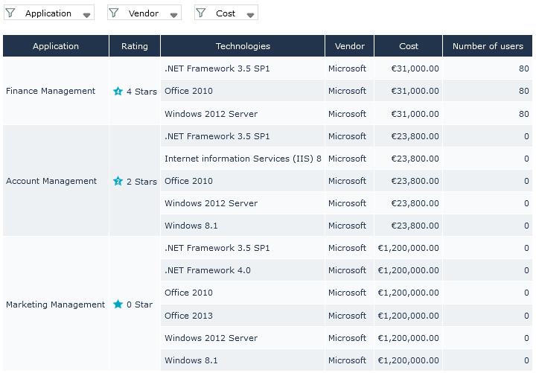Select Internet information Services (IIS) 8 row
The height and width of the screenshot is (373, 536).
click(x=243, y=159)
